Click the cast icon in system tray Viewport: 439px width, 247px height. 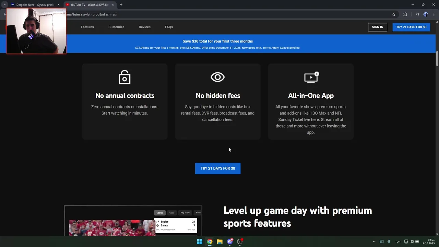point(381,242)
